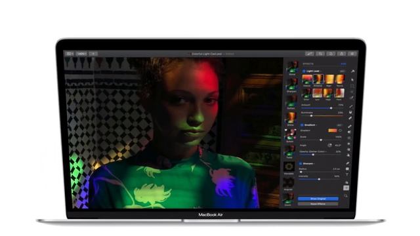Open the Opacity (Darker Color) blend mode dropdown
The width and height of the screenshot is (420, 236).
[313, 151]
